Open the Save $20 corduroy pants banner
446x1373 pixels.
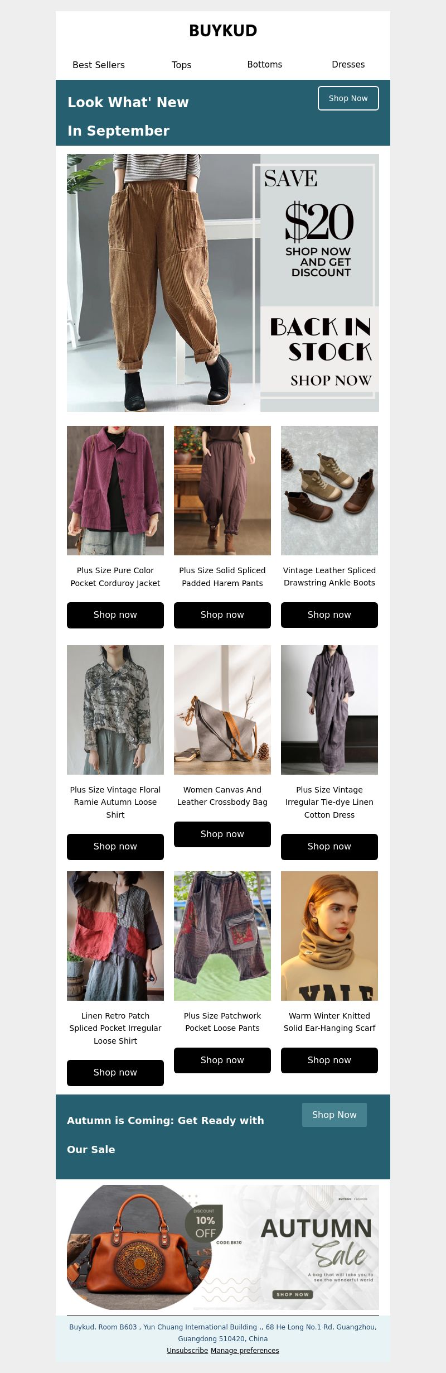223,283
